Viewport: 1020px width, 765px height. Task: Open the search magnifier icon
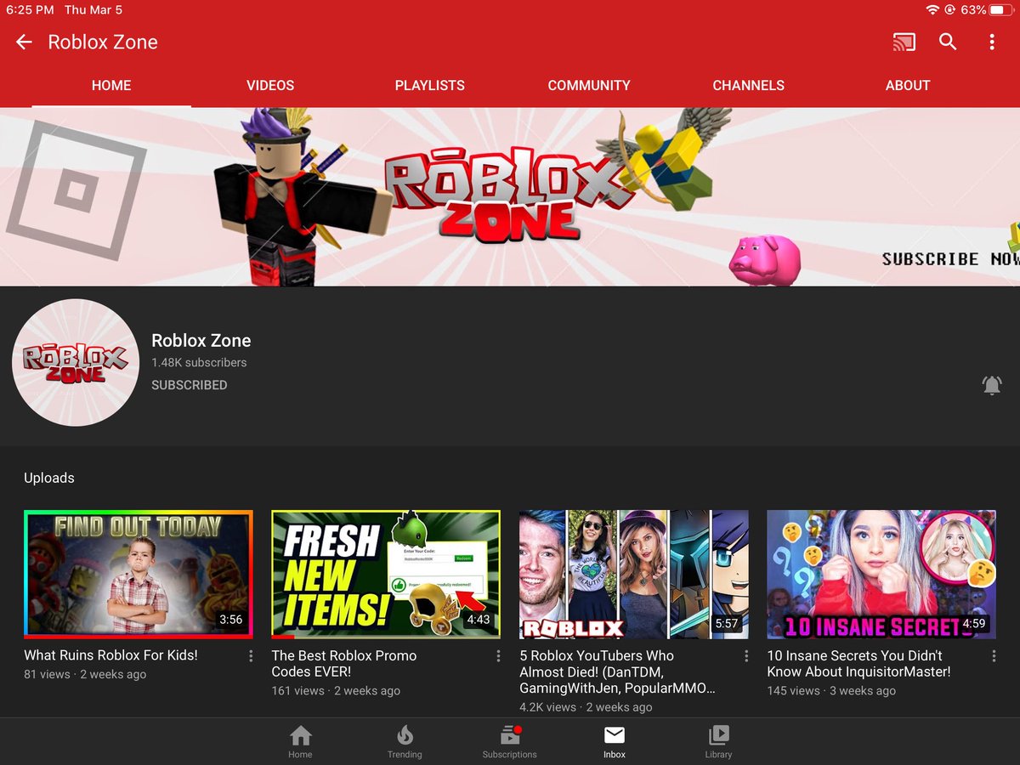948,42
